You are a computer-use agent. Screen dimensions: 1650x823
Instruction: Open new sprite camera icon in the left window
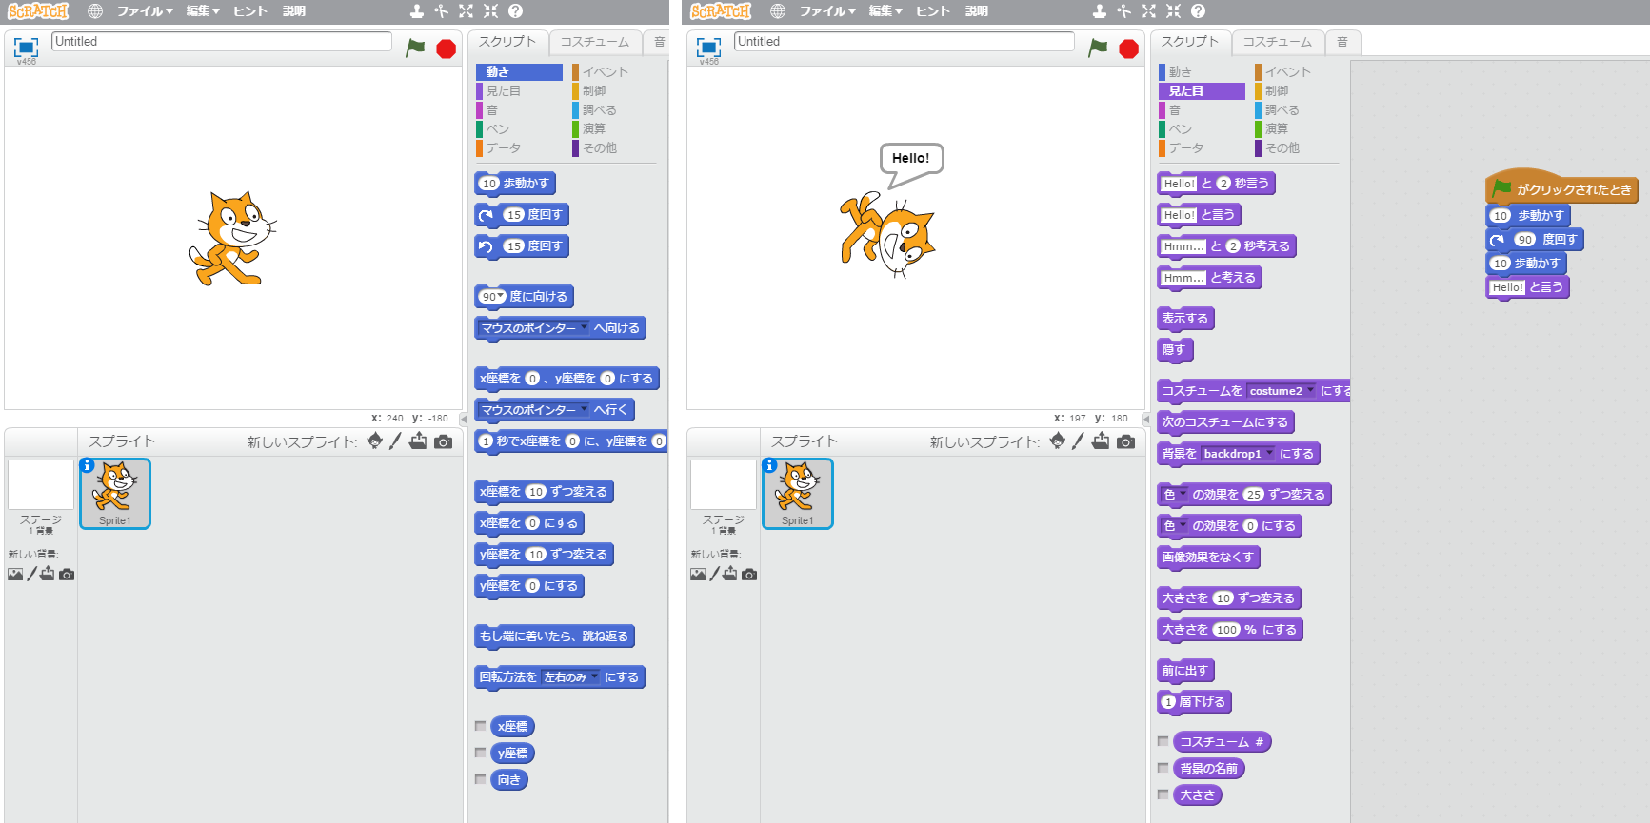point(444,441)
